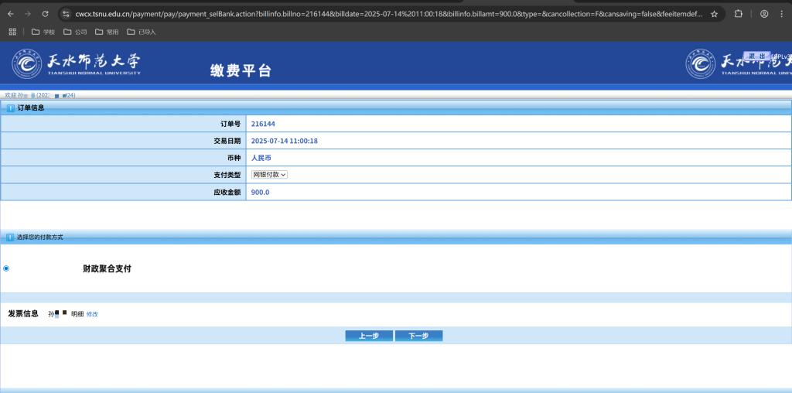Screen dimensions: 792x393
Task: Expand the 支付类型 网银付款 dropdown
Action: [x=269, y=175]
